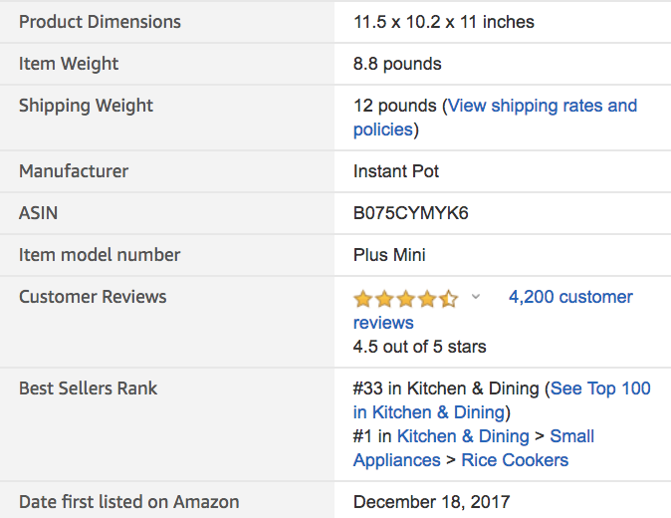Click the Best Sellers Rank row label
This screenshot has width=671, height=518.
click(88, 388)
